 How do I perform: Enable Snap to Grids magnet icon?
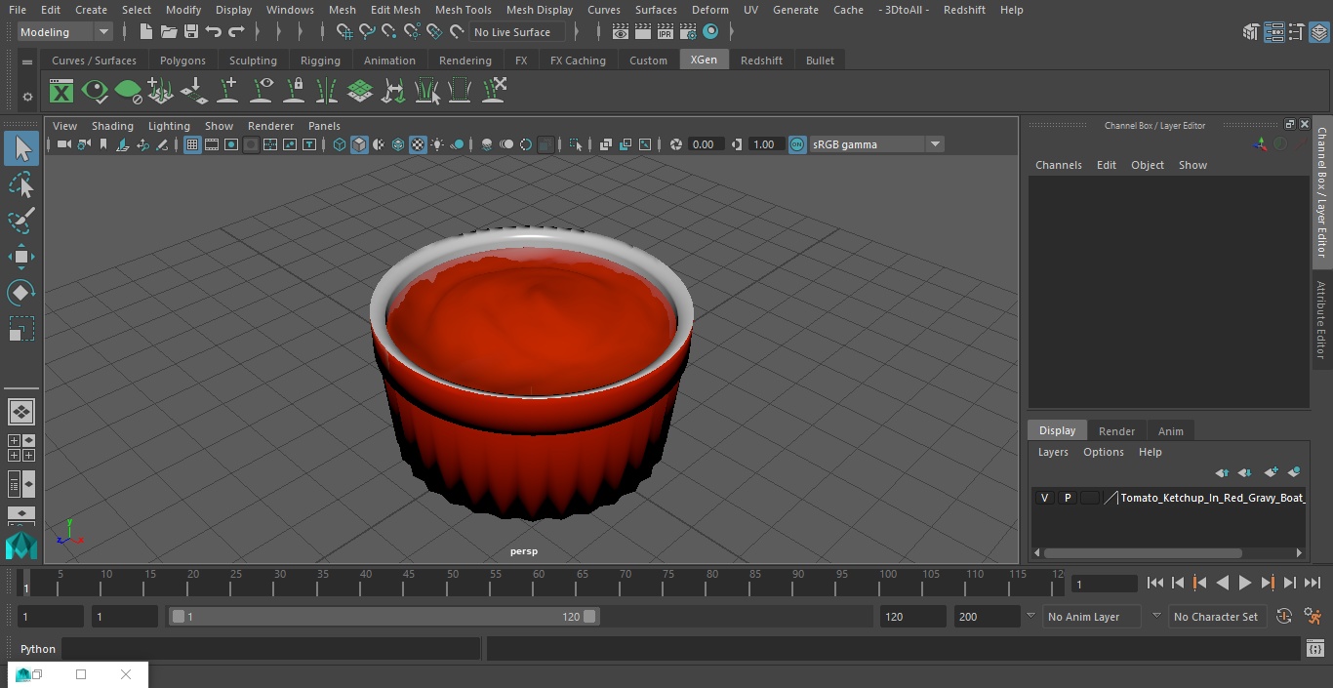pos(344,32)
